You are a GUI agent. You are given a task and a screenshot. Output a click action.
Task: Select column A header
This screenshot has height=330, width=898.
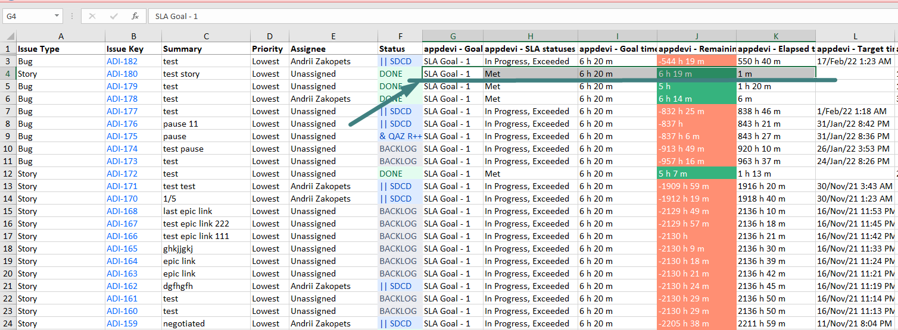coord(60,36)
